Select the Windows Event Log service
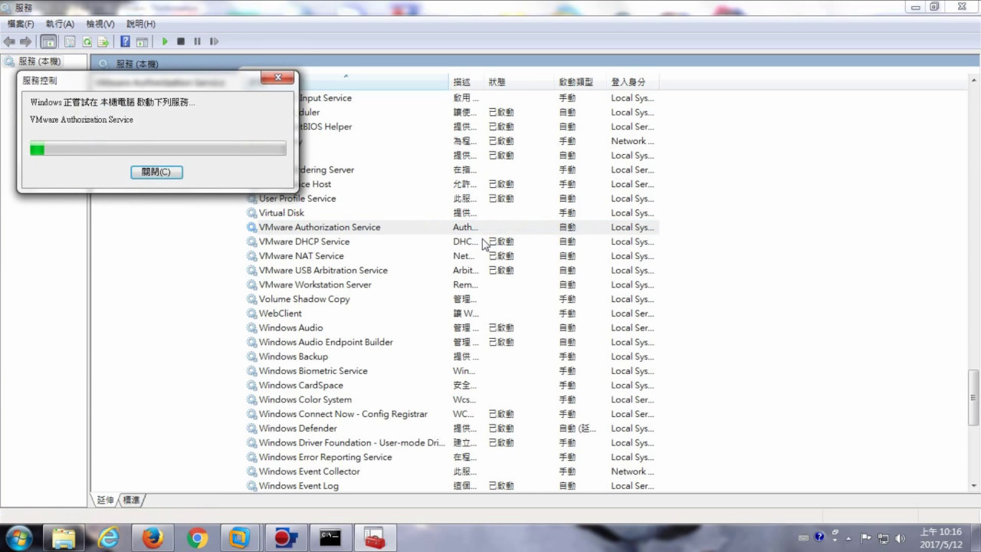Viewport: 981px width, 552px height. click(x=451, y=486)
